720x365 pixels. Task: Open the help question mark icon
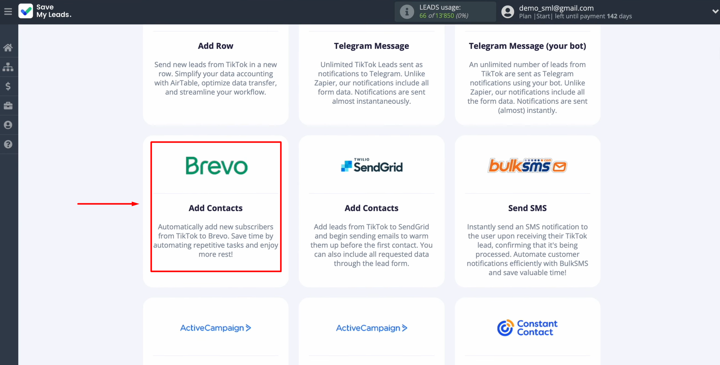click(x=8, y=145)
